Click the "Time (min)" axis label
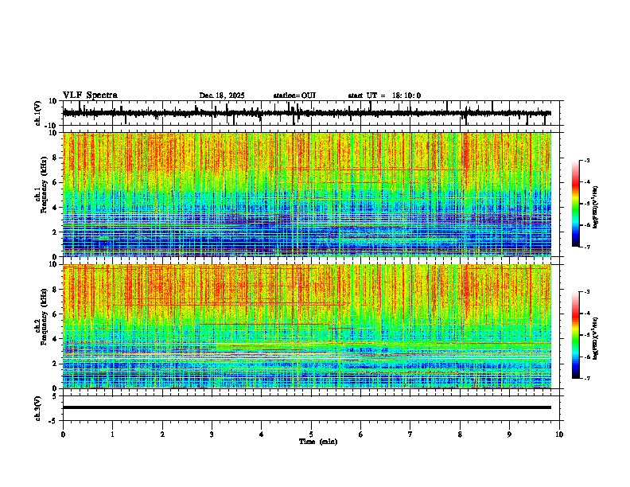Screen dimensions: 630x487 tap(318, 442)
